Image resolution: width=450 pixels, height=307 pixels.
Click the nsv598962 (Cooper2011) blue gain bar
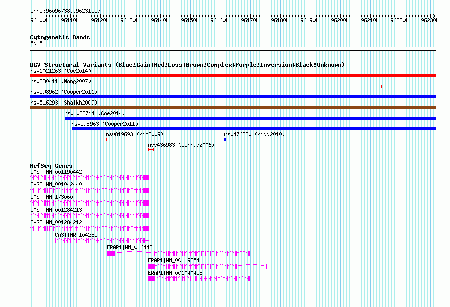pyautogui.click(x=233, y=97)
